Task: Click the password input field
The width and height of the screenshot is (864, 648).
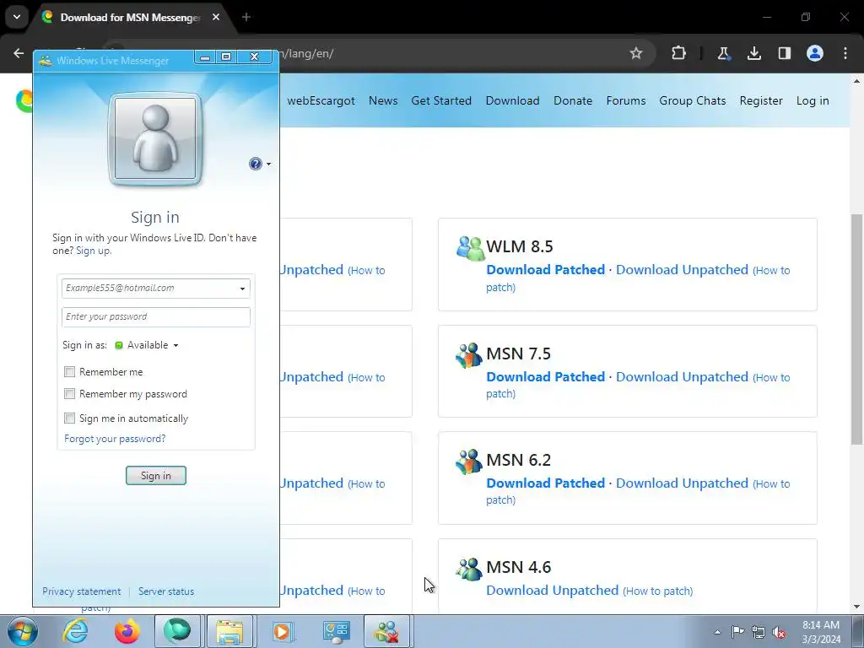Action: pos(156,317)
